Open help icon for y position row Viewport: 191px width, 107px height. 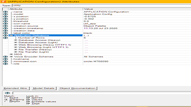pyautogui.click(x=5, y=19)
